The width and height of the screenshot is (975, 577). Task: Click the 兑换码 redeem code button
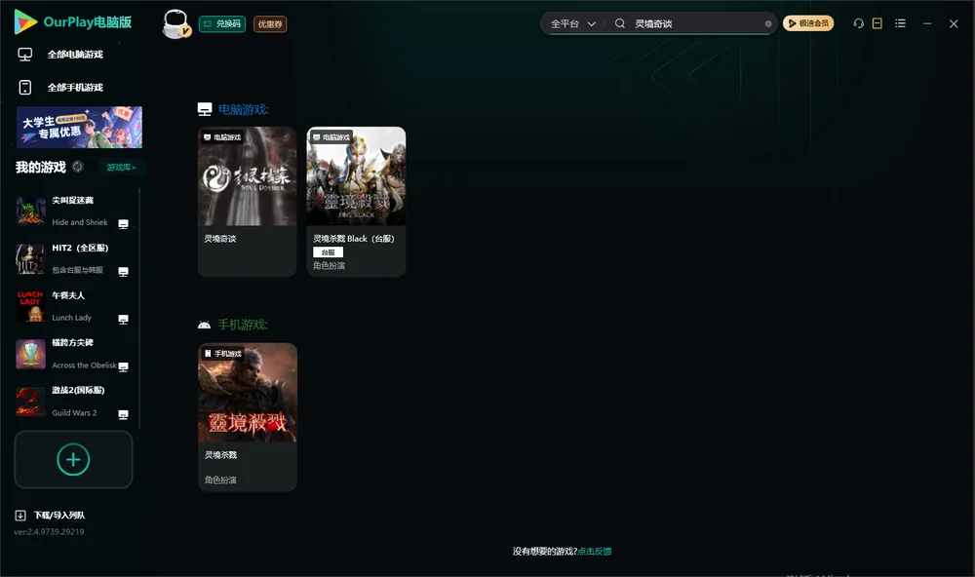[222, 23]
